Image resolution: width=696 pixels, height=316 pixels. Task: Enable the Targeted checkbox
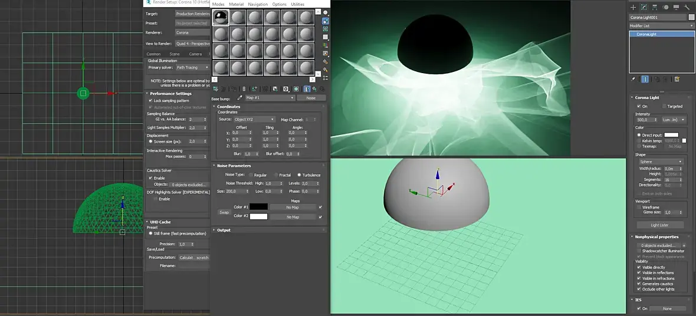tap(664, 106)
